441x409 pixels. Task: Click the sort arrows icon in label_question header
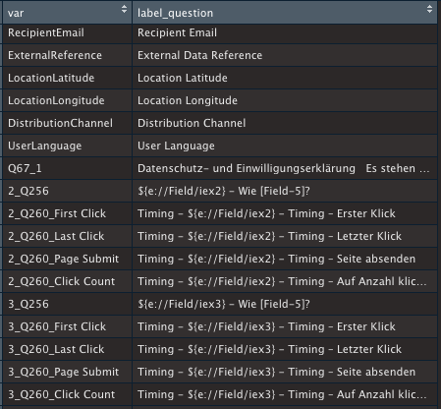429,9
